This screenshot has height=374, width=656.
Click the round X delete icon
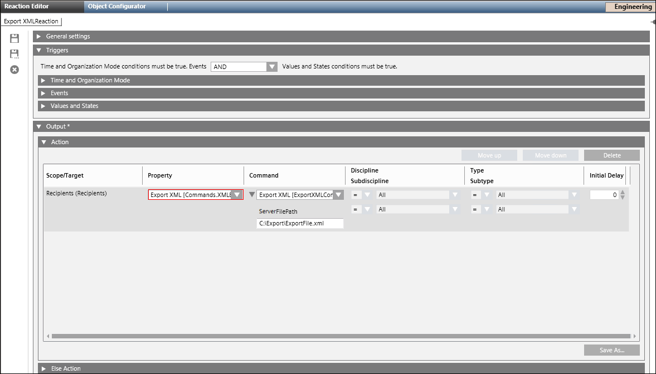tap(14, 70)
